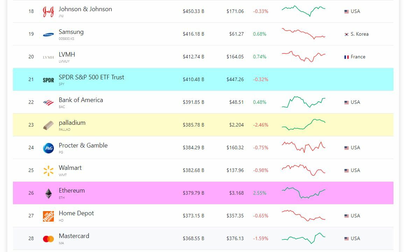Click the Procter & Gamble logo
The width and height of the screenshot is (405, 252).
click(48, 148)
